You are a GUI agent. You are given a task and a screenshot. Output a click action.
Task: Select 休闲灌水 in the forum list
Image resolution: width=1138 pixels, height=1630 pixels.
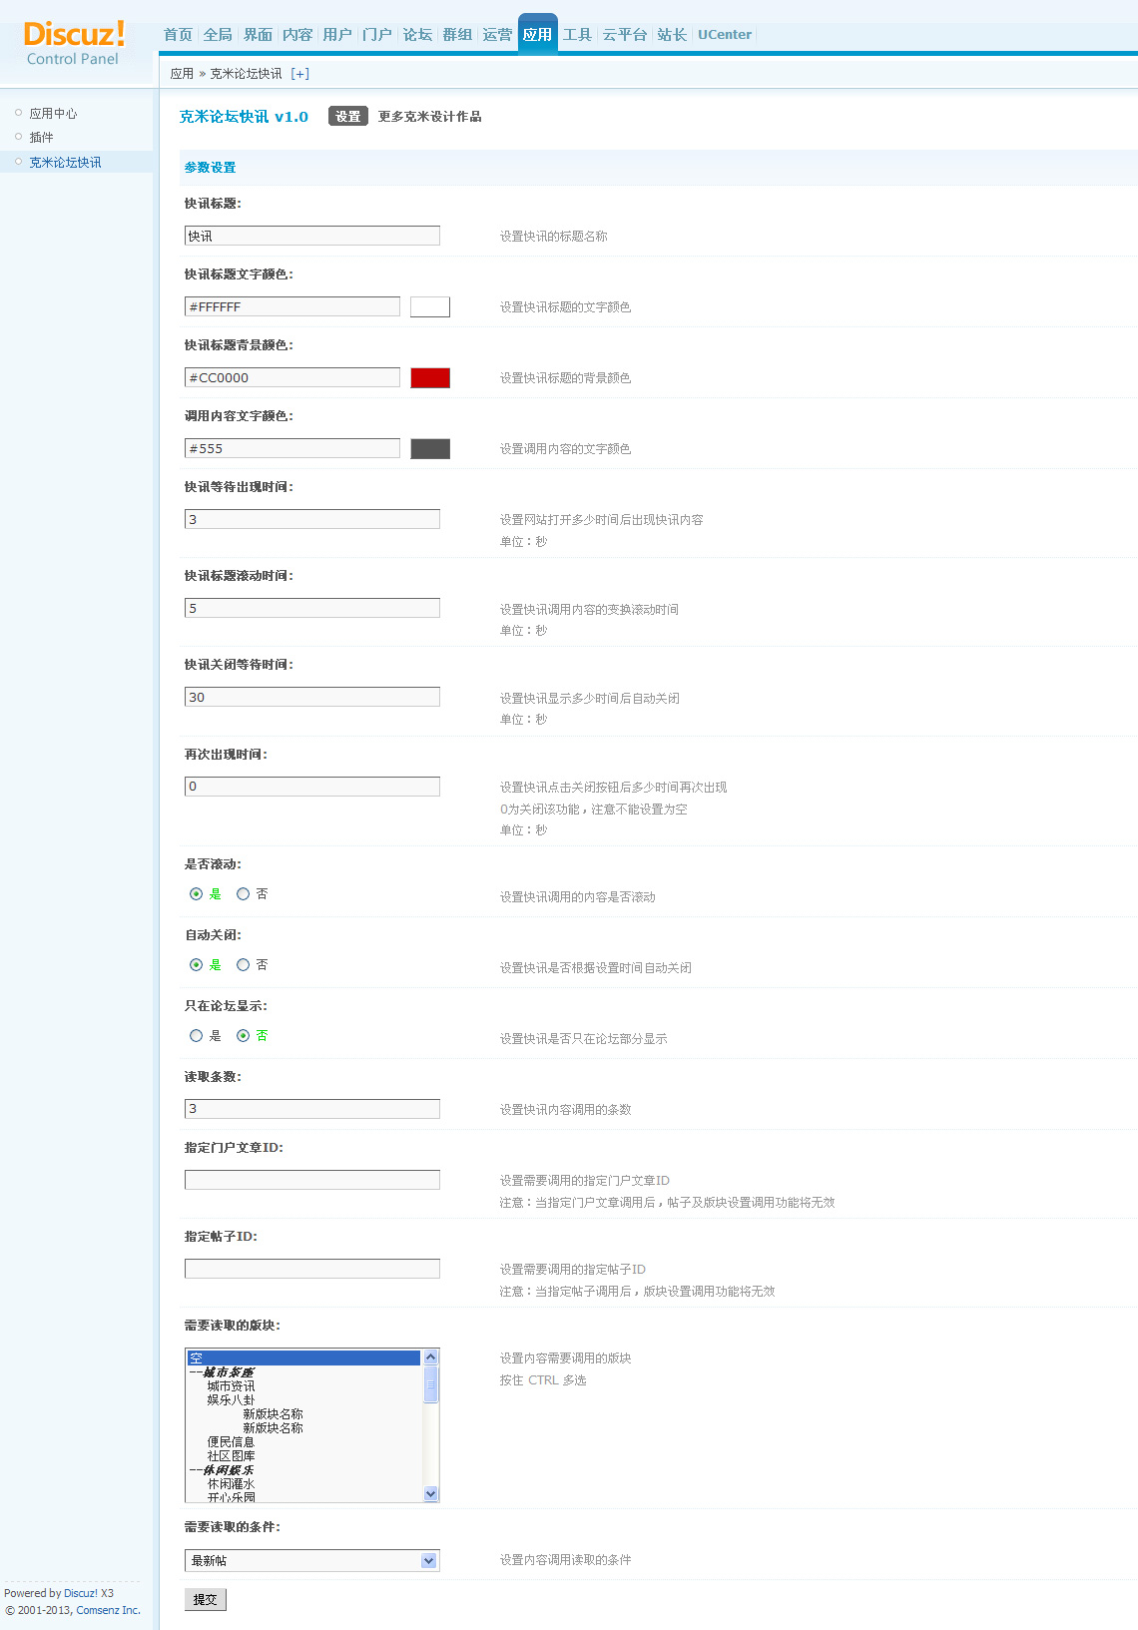tap(303, 1484)
